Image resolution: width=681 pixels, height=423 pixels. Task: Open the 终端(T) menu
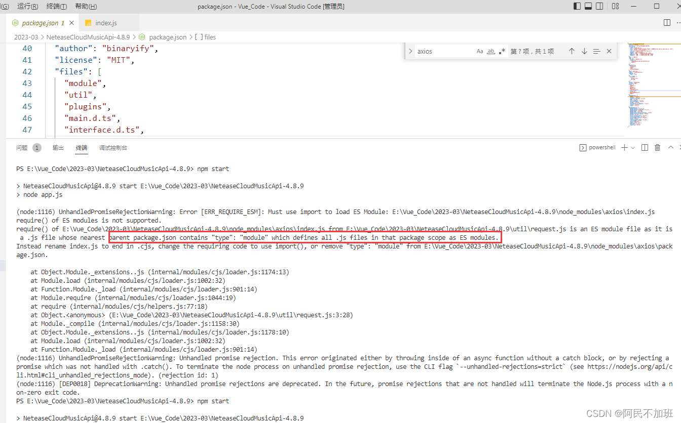tap(56, 7)
